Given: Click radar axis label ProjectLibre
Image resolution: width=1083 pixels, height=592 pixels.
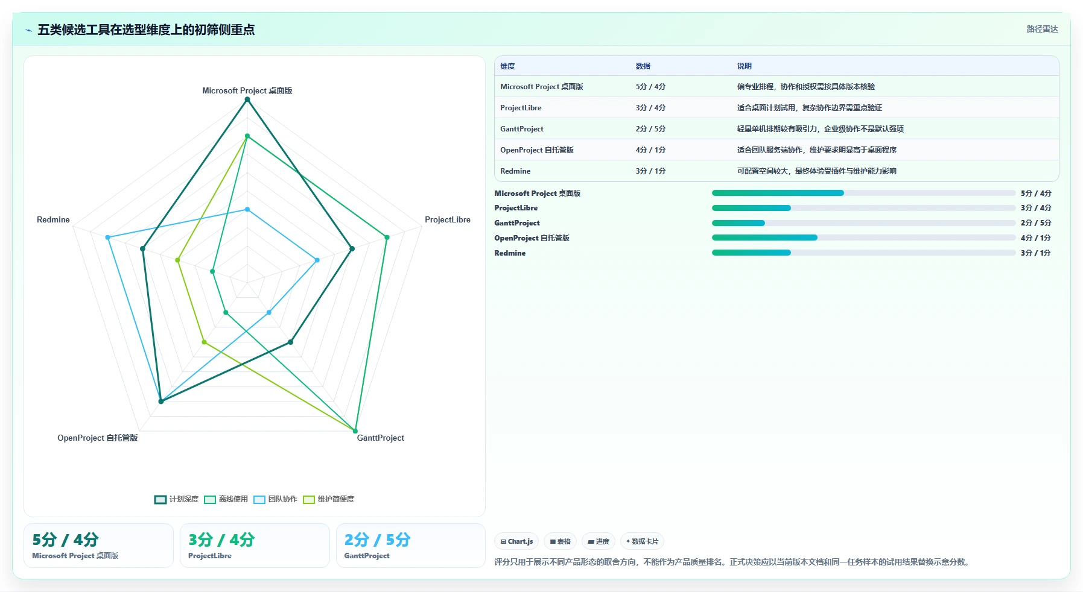Looking at the screenshot, I should [447, 219].
